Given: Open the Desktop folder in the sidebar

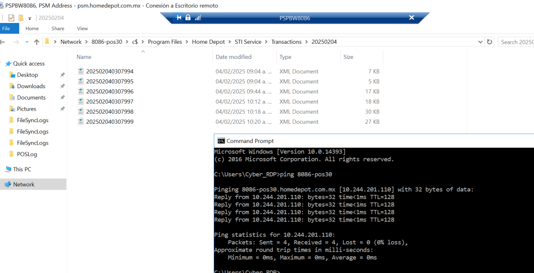Looking at the screenshot, I should pyautogui.click(x=28, y=75).
